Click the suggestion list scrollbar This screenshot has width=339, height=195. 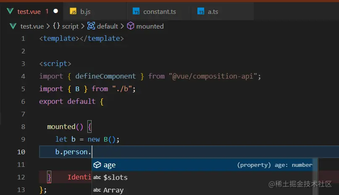315,177
